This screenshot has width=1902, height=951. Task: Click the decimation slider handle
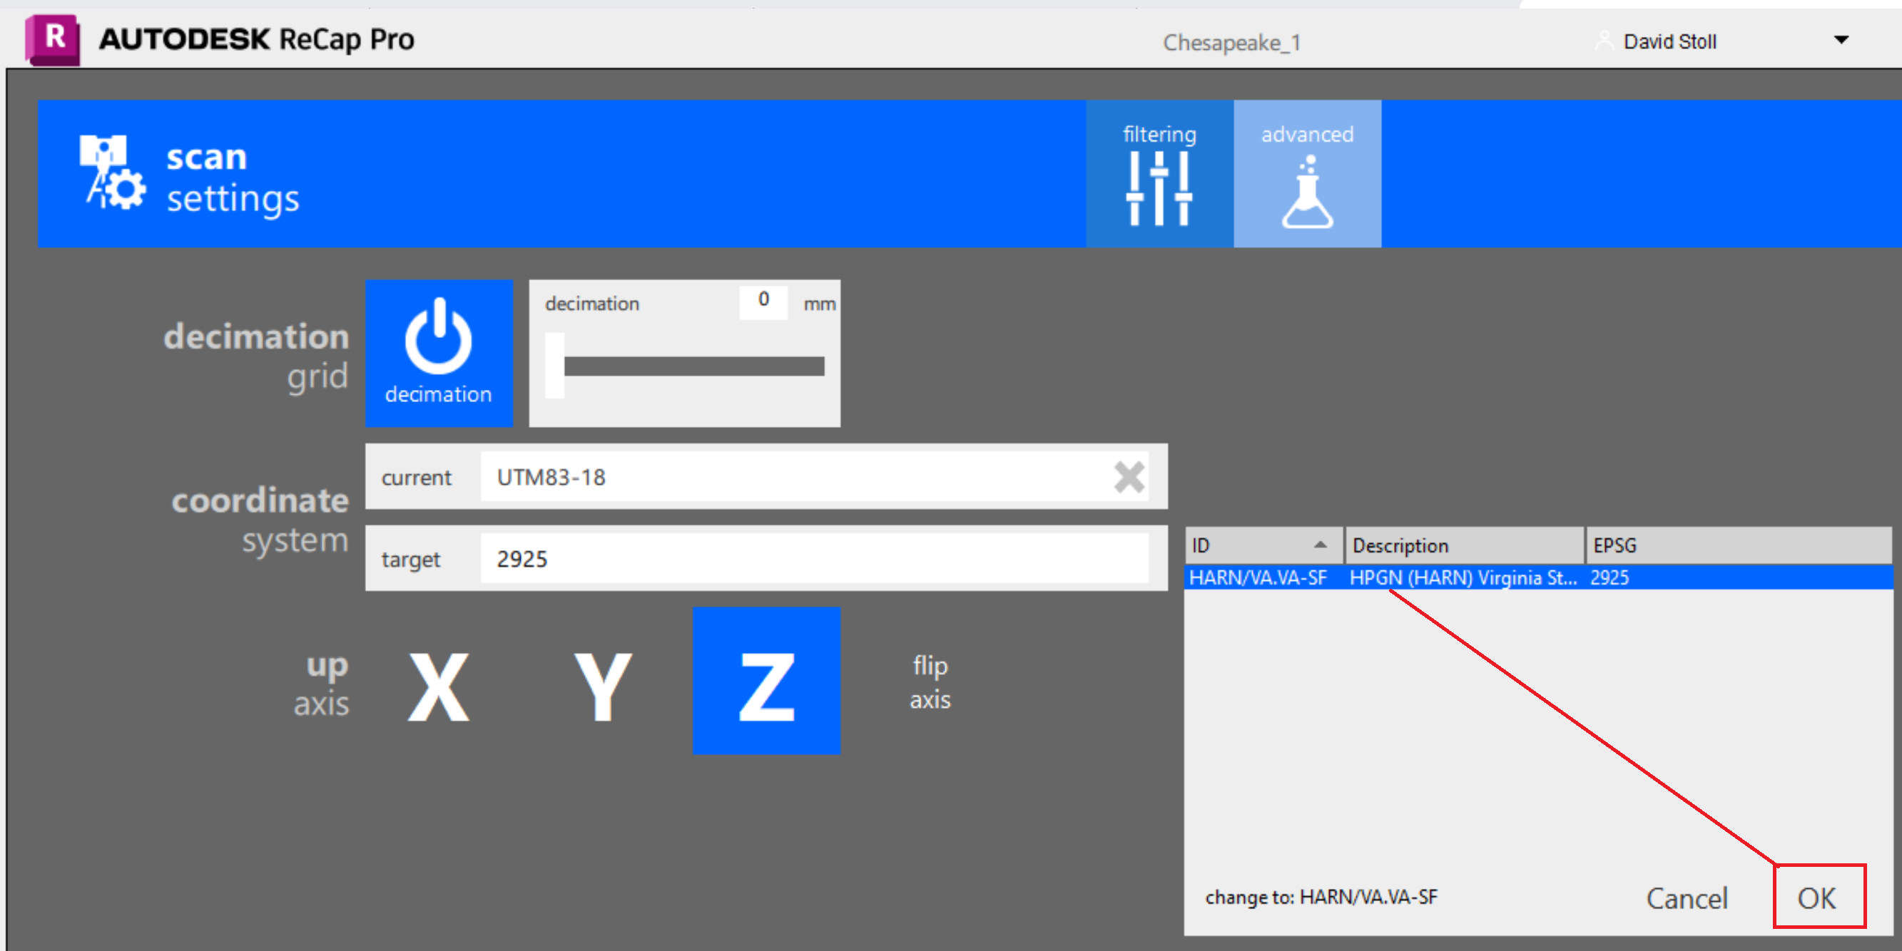[554, 366]
